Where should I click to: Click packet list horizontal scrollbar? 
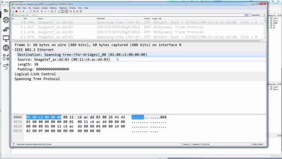137,40
